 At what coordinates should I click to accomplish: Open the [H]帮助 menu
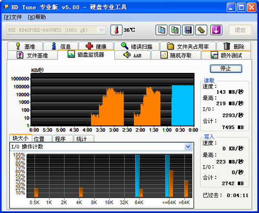[37, 17]
